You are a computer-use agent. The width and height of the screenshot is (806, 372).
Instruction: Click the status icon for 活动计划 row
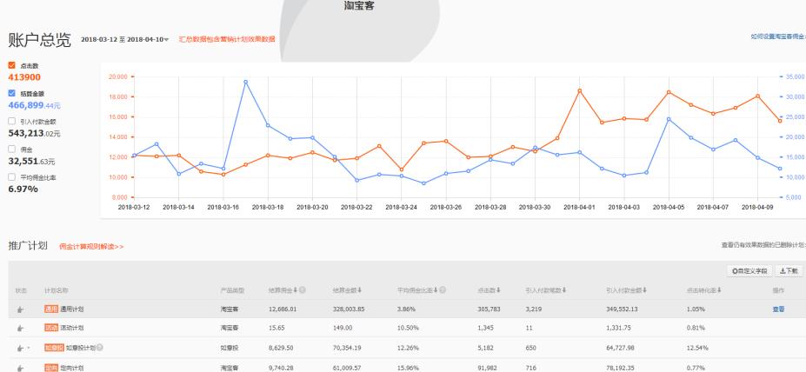(x=19, y=326)
